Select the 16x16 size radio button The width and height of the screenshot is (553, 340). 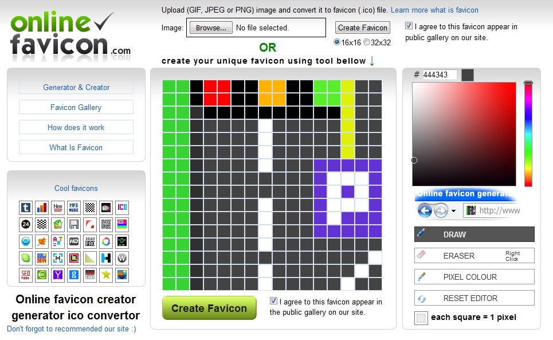pos(337,42)
